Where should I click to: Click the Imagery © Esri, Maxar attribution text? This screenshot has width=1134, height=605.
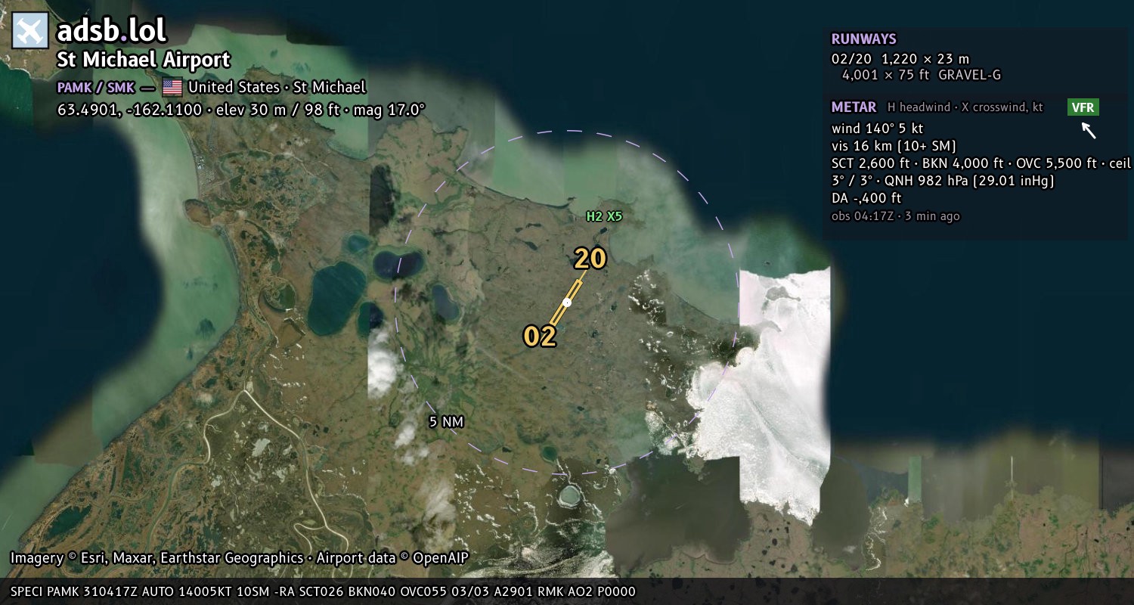[x=240, y=558]
